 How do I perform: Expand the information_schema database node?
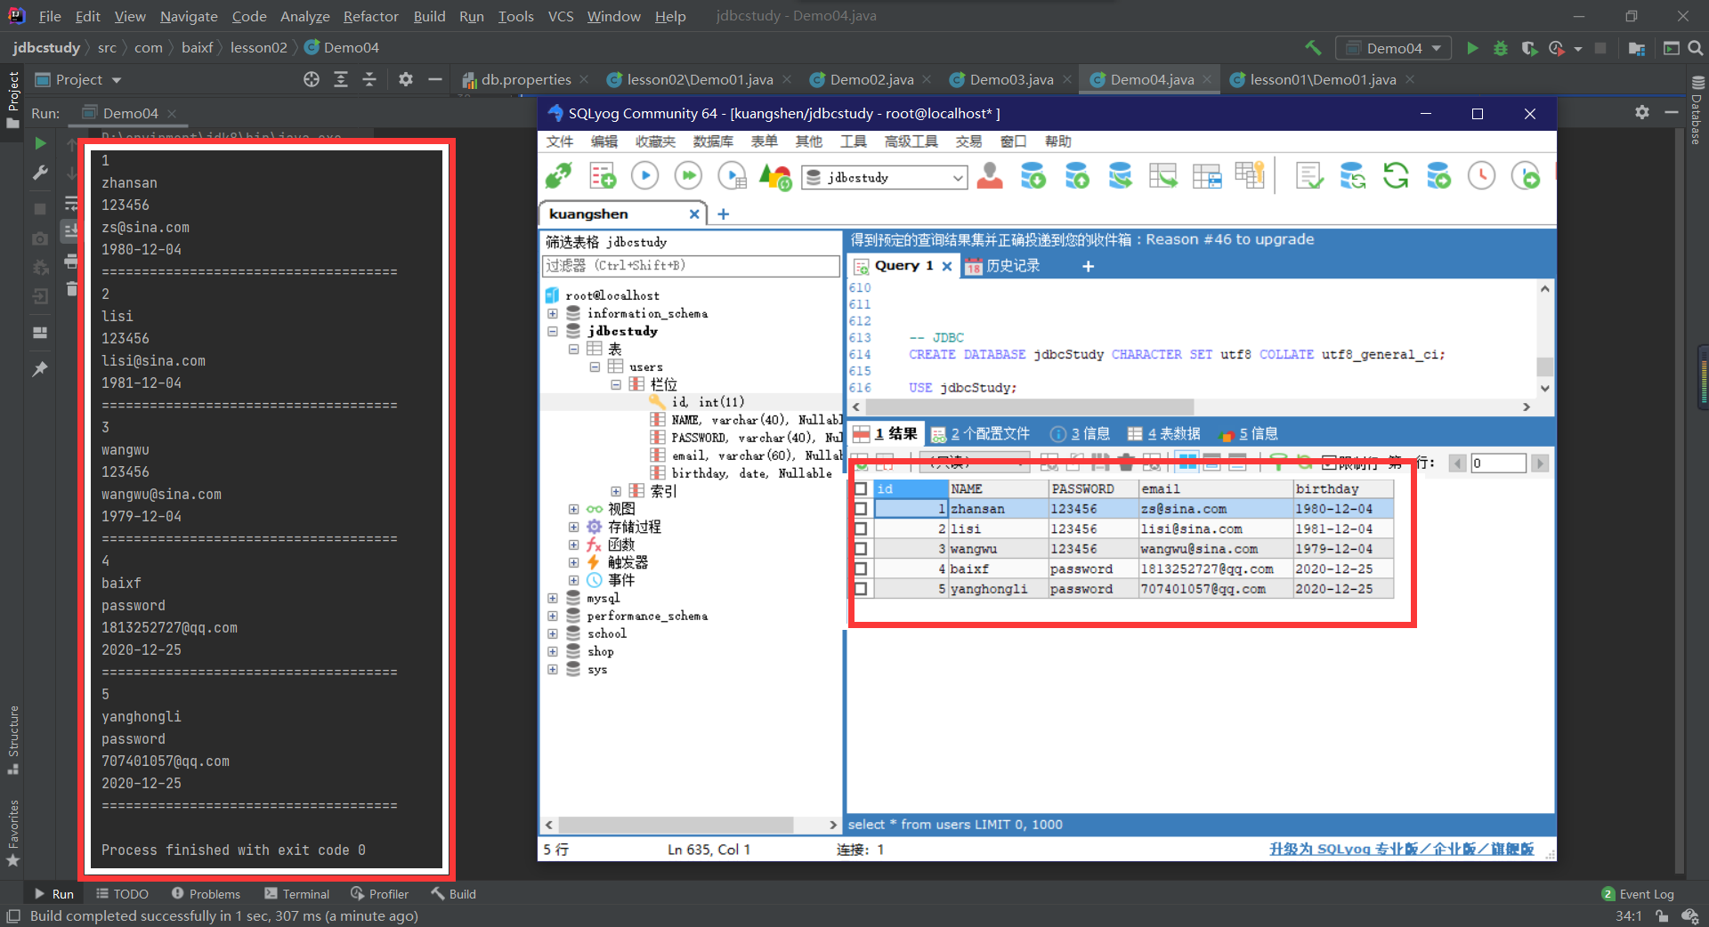[553, 313]
